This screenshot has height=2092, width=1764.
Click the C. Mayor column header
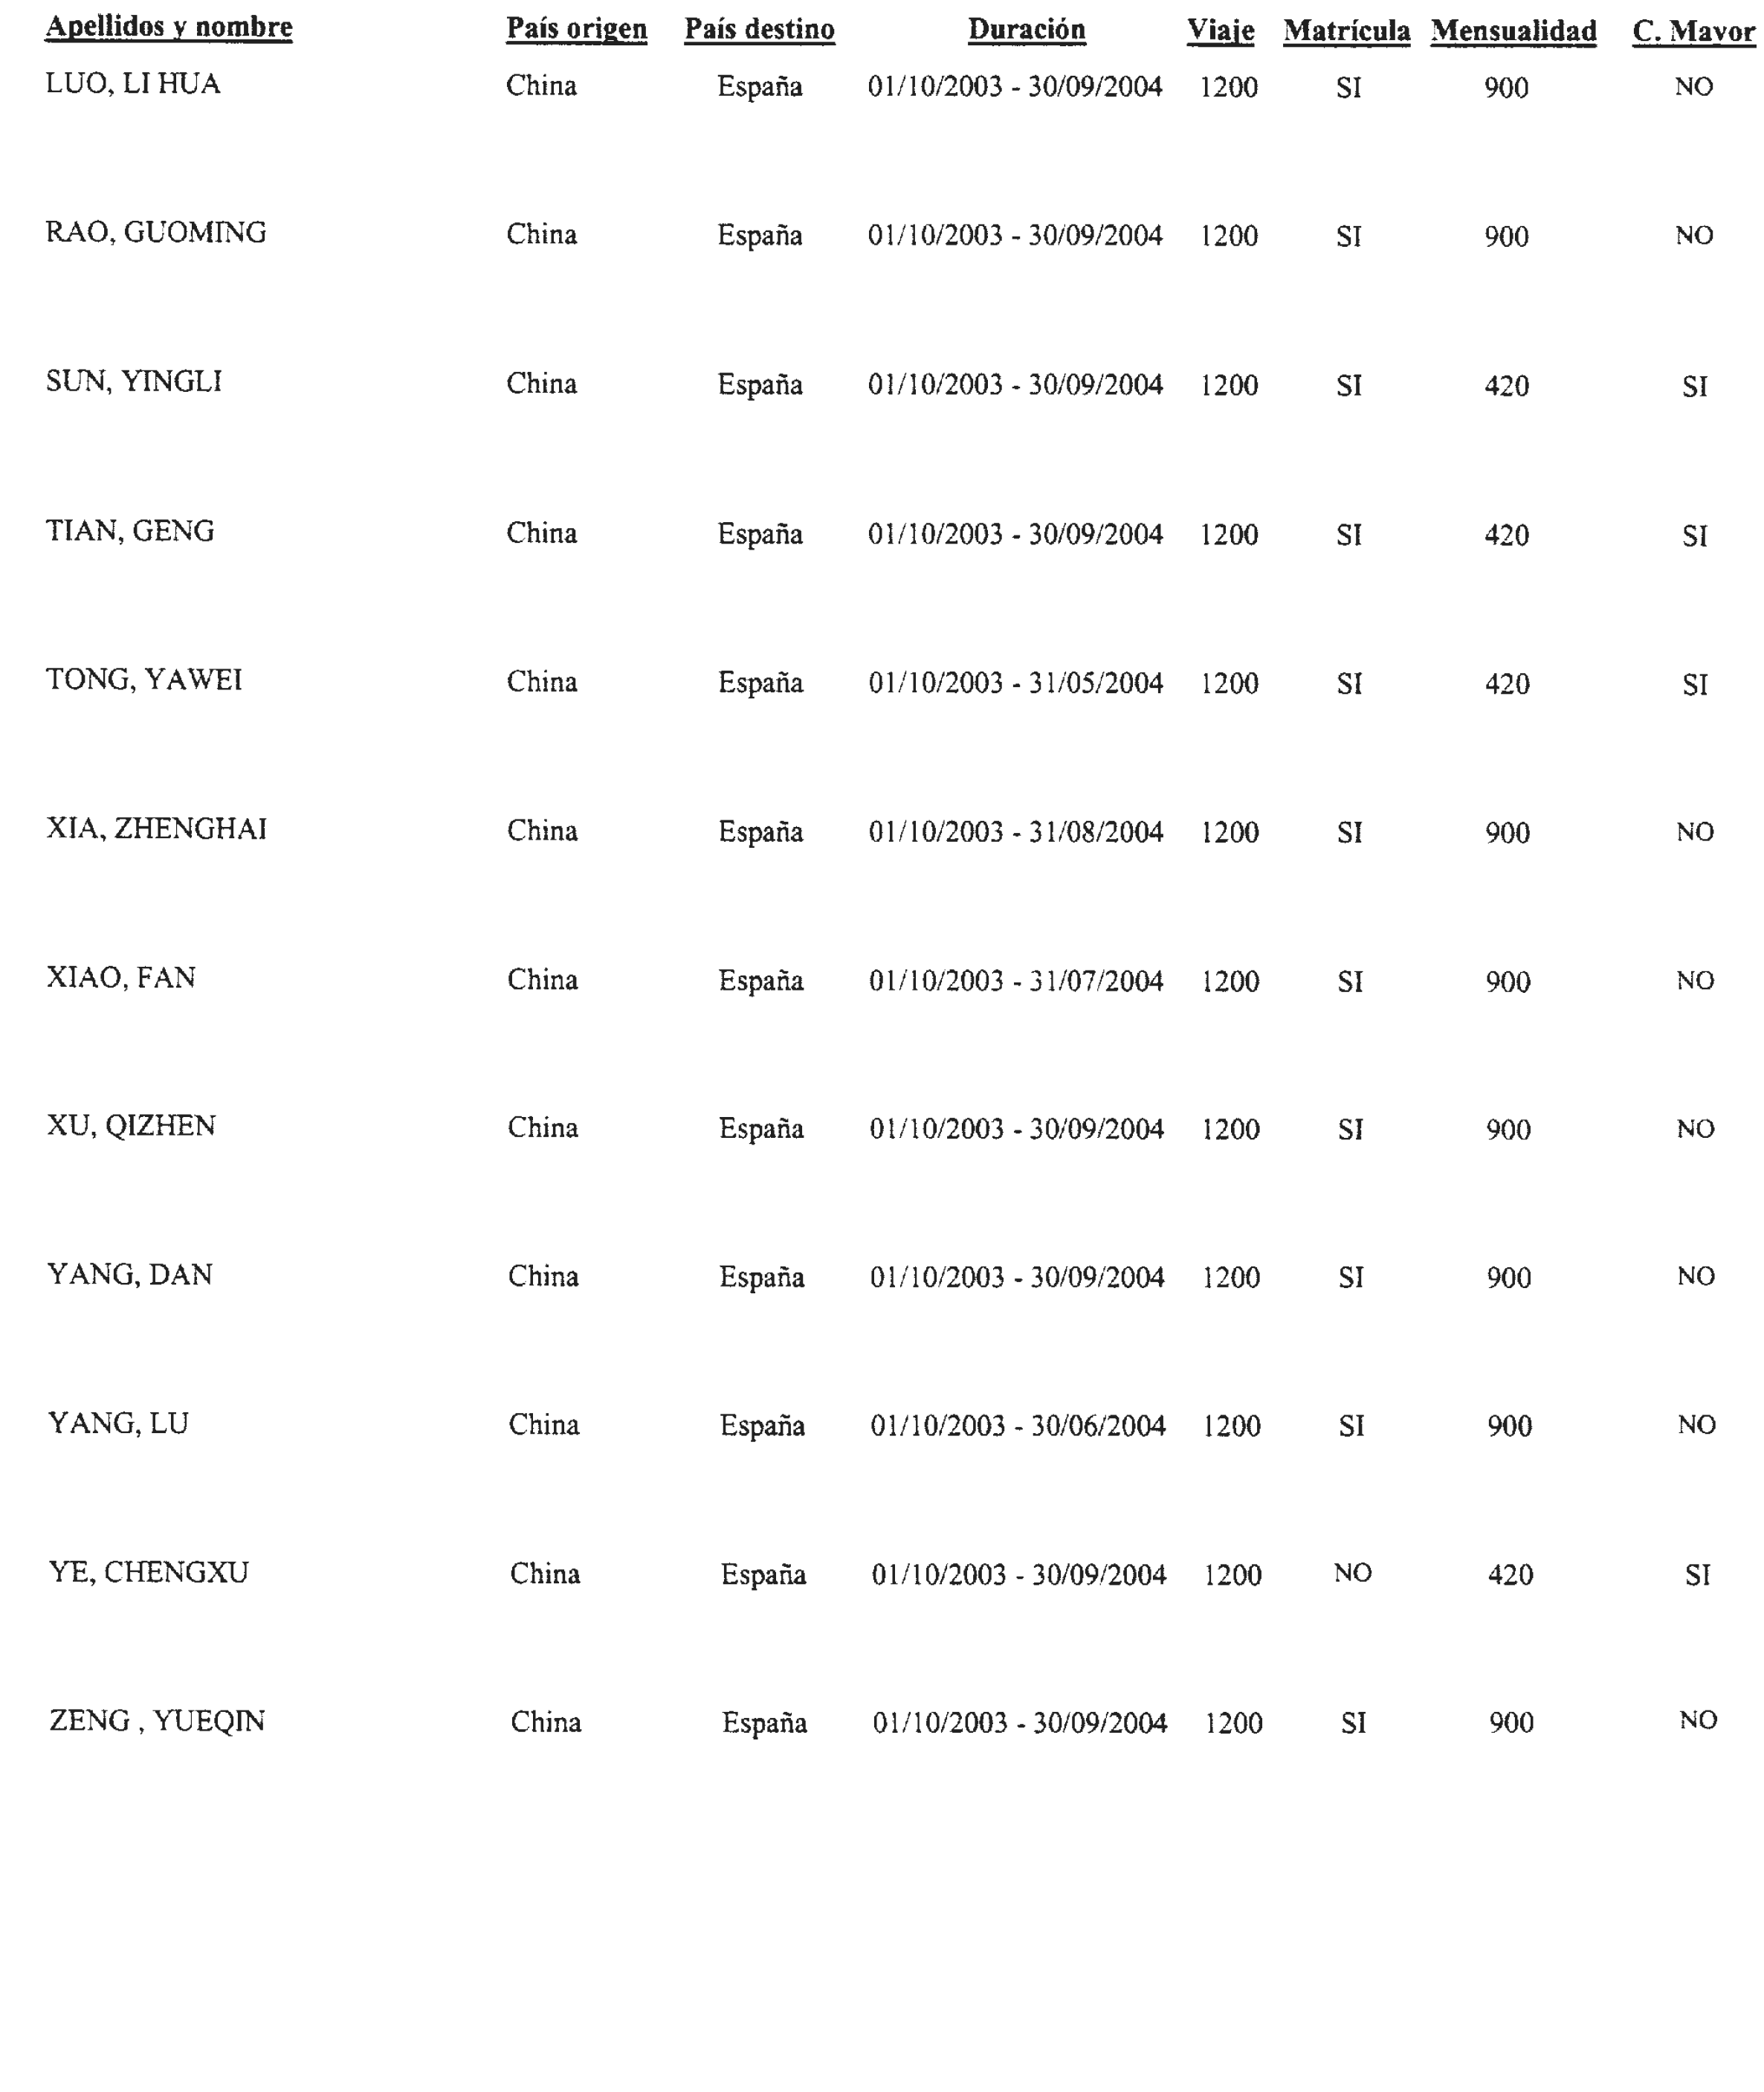(1694, 32)
